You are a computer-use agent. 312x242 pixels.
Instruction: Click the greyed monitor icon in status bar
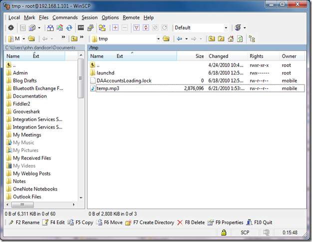[266, 232]
